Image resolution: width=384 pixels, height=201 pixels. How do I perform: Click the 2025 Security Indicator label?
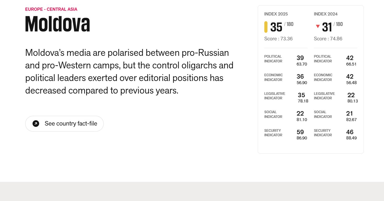(x=273, y=133)
